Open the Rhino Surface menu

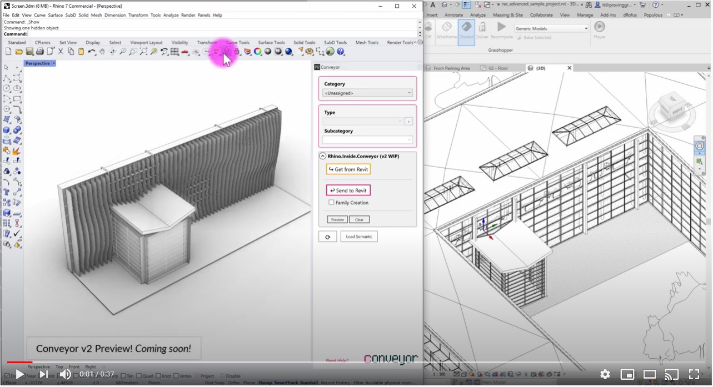tap(55, 15)
